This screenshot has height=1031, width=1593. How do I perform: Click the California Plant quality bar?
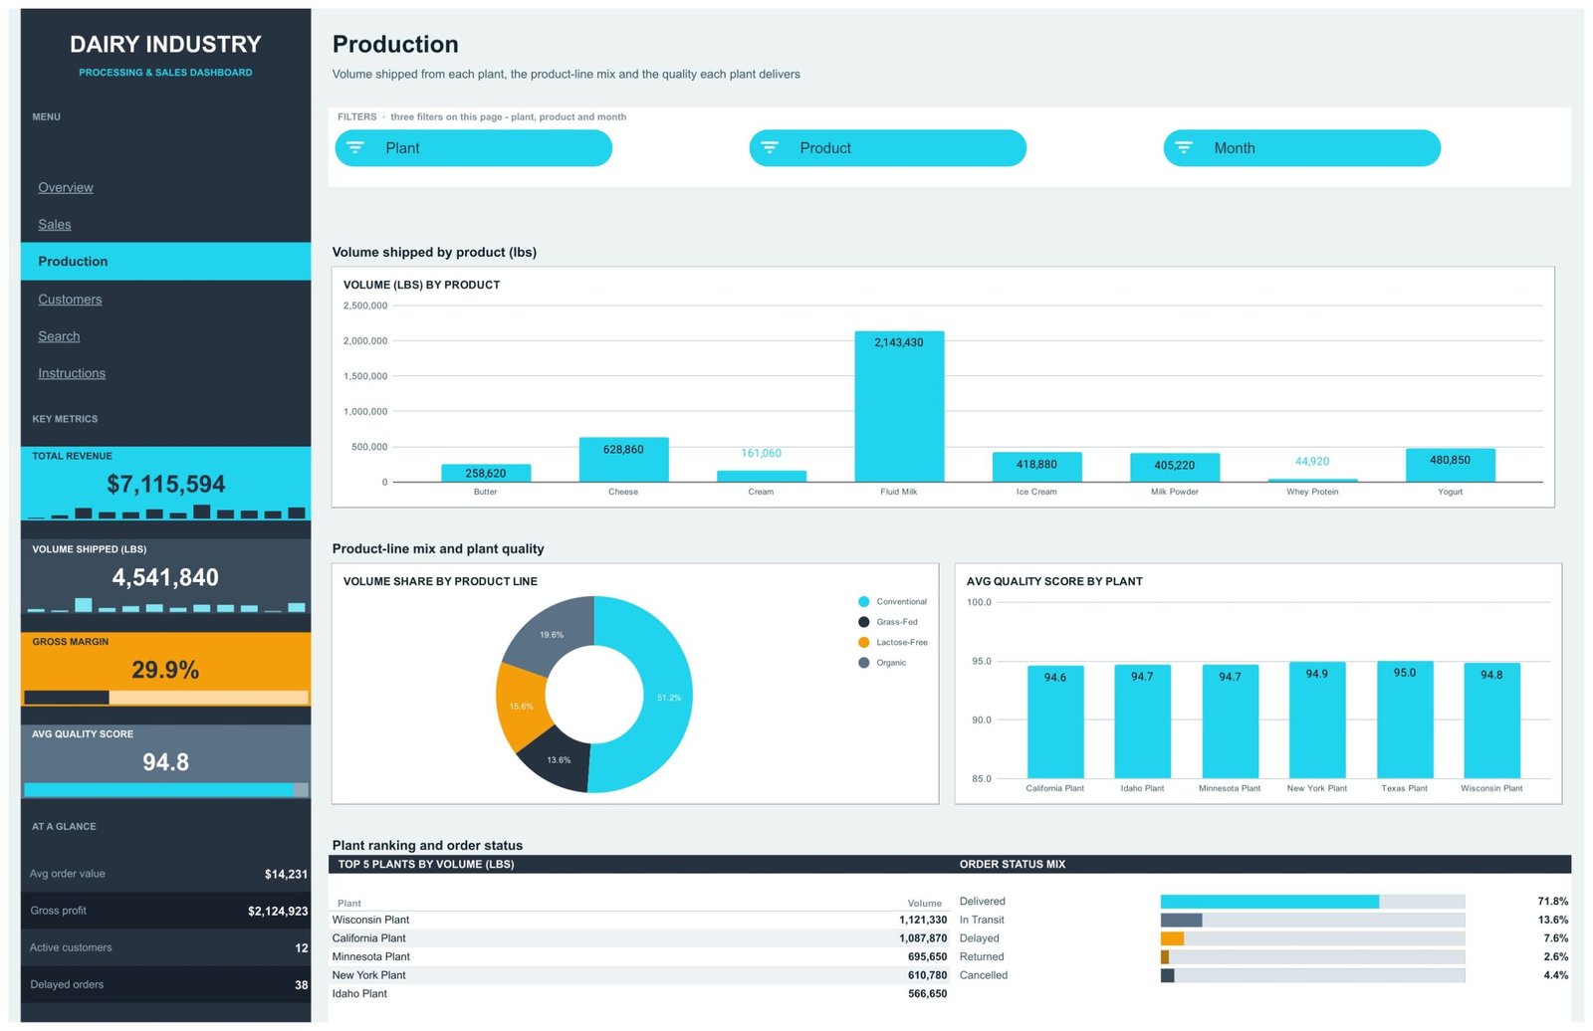(x=1055, y=722)
